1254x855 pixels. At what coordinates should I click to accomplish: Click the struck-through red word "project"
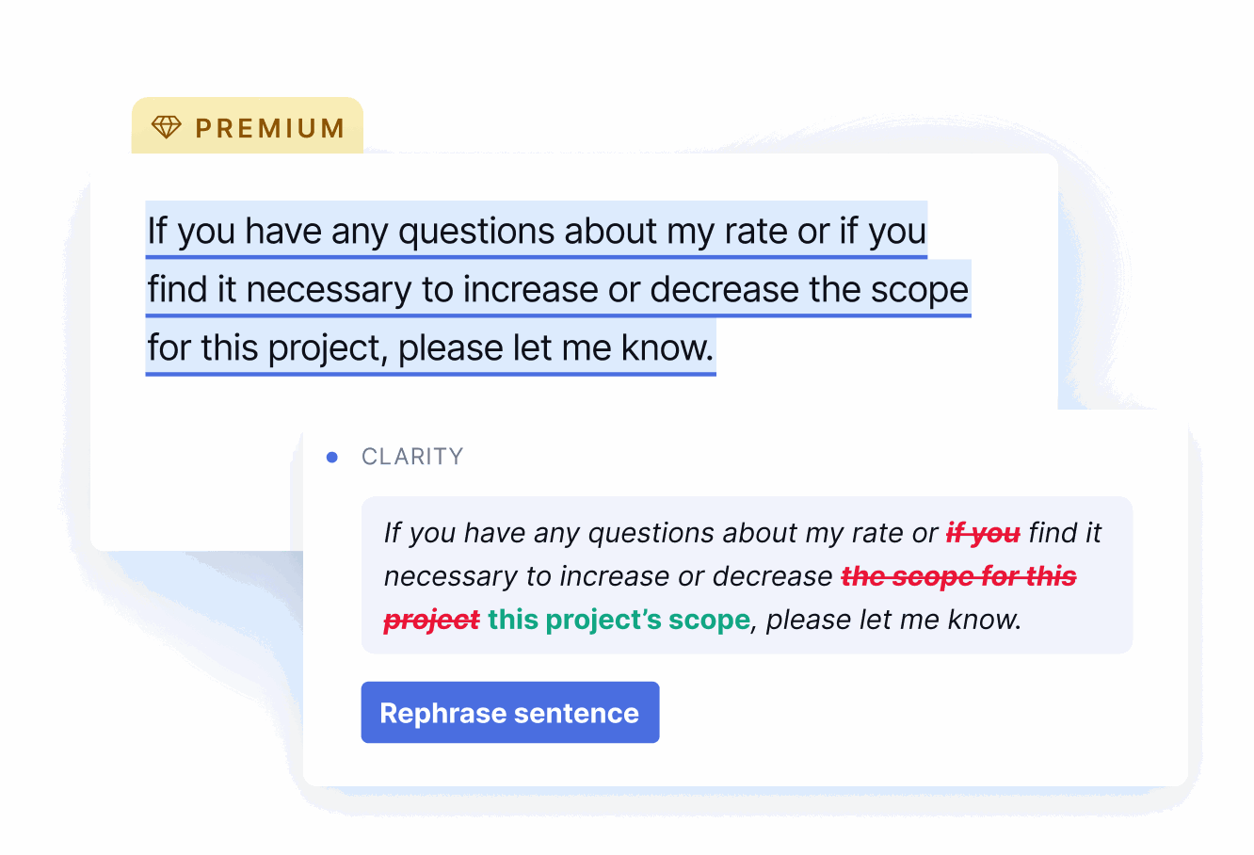(x=431, y=621)
